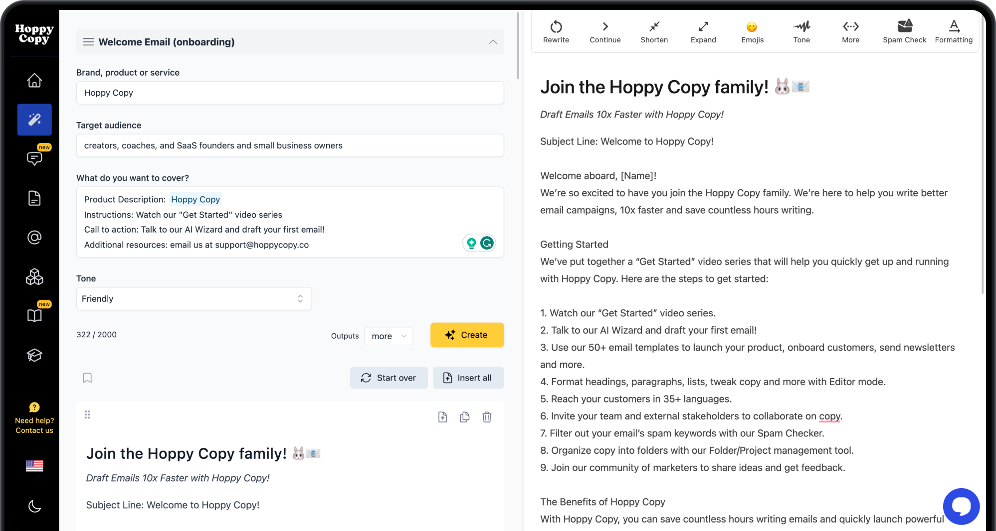Viewport: 996px width, 531px height.
Task: Open the Welcome Email hamburger menu
Action: 88,42
